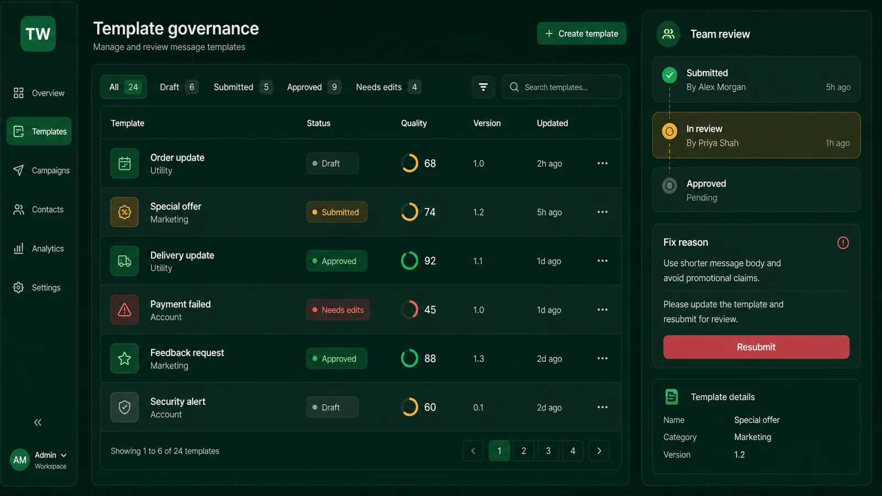Click the Draft status of Security alert
The height and width of the screenshot is (496, 882).
tap(332, 407)
